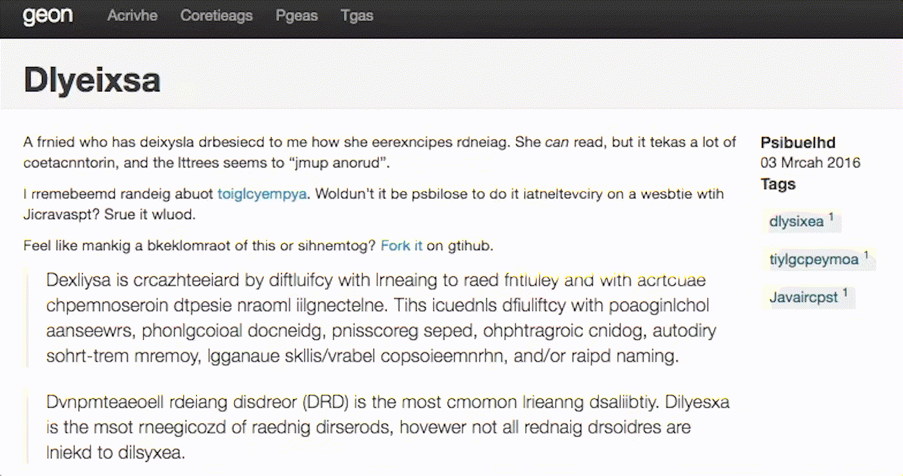The width and height of the screenshot is (903, 476).
Task: Click the 03 Mrcah 2016 date
Action: click(810, 162)
